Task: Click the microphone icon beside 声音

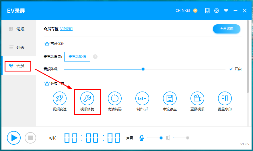Action: [x=141, y=138]
